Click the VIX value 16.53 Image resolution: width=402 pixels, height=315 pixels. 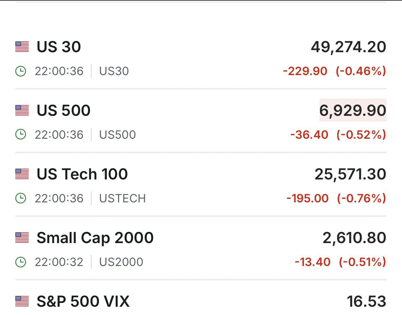tap(367, 301)
